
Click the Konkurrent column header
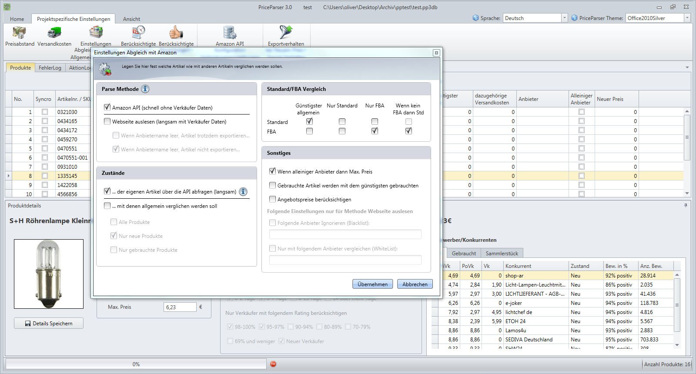click(x=536, y=266)
